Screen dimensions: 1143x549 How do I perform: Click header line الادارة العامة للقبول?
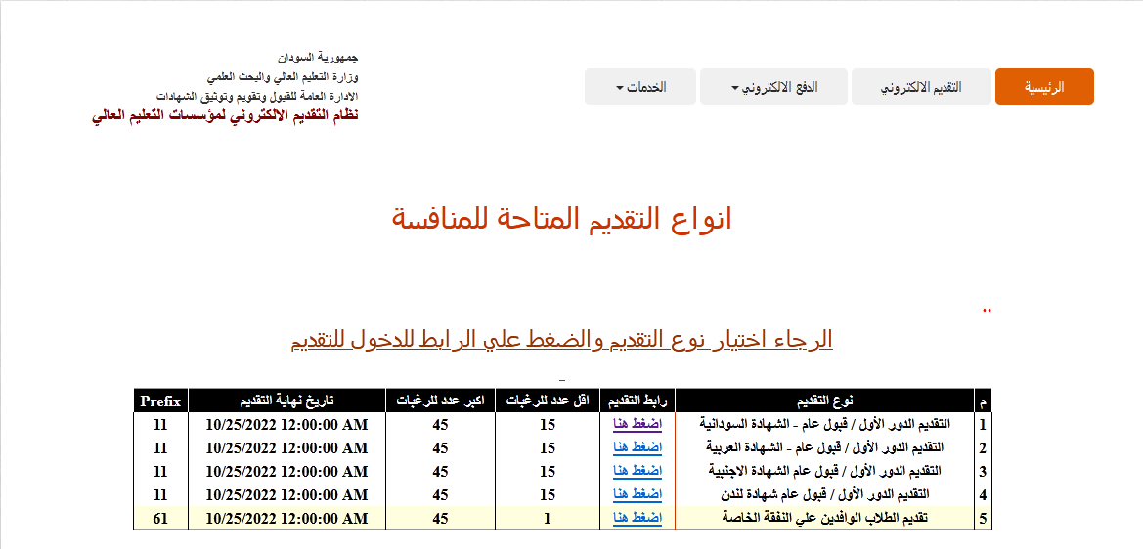[258, 96]
